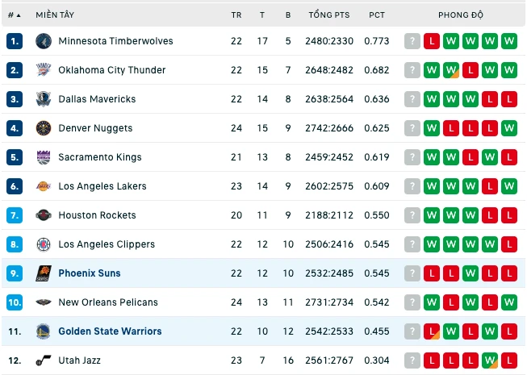Click the Denver Nuggets logo
The width and height of the screenshot is (527, 375).
tap(44, 128)
